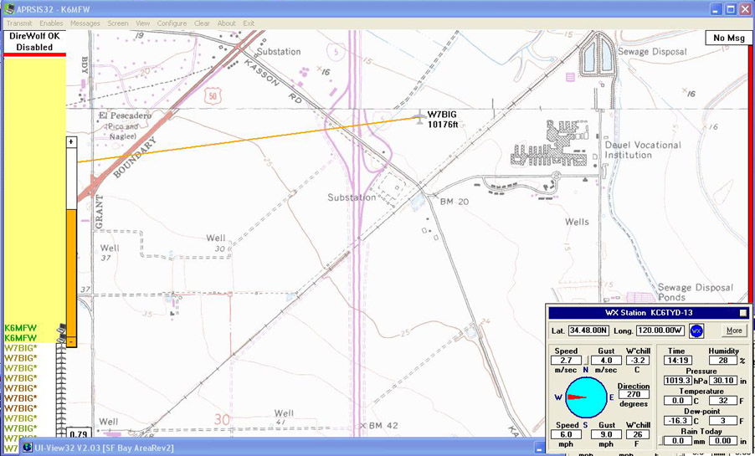Screen dimensions: 755x456
Task: Open the Messages menu
Action: [85, 23]
